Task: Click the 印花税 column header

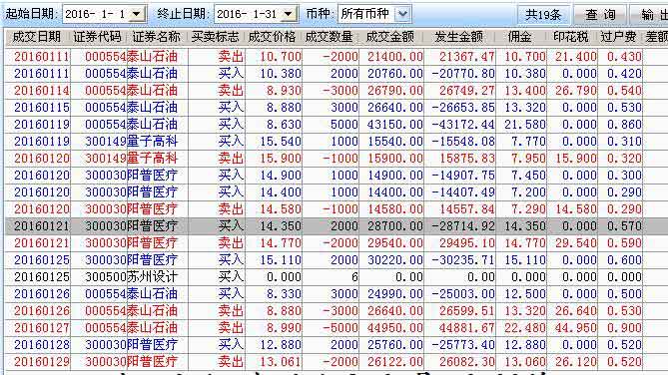Action: click(x=571, y=37)
